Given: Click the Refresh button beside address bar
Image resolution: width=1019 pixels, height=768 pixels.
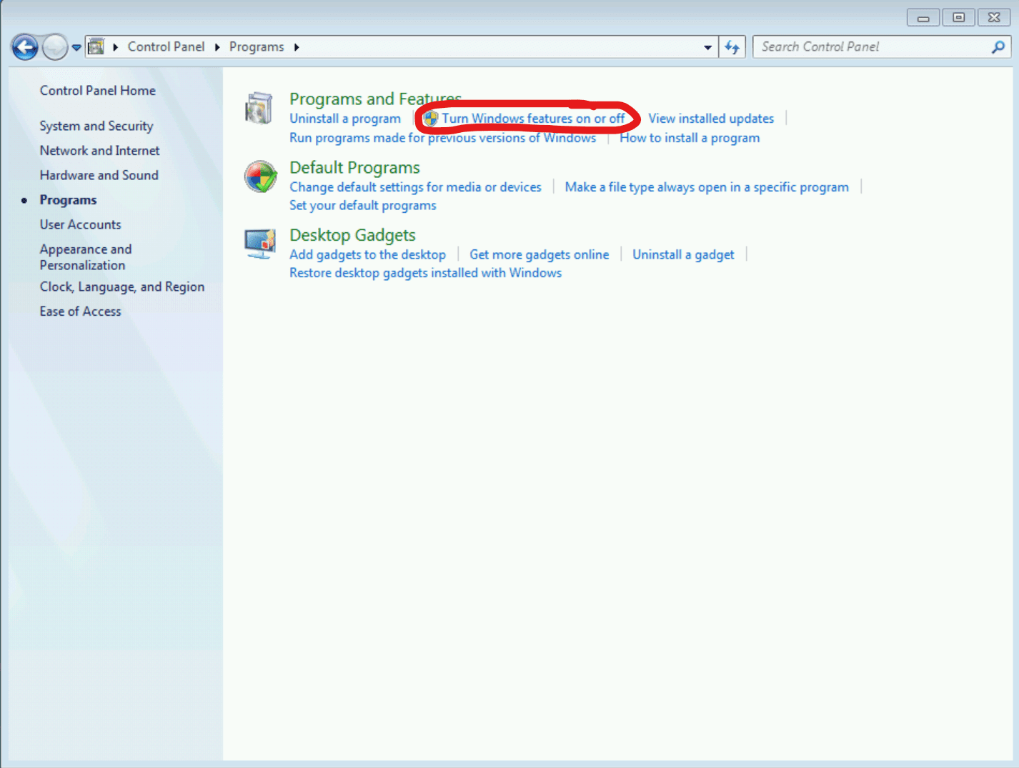Looking at the screenshot, I should click(x=732, y=47).
